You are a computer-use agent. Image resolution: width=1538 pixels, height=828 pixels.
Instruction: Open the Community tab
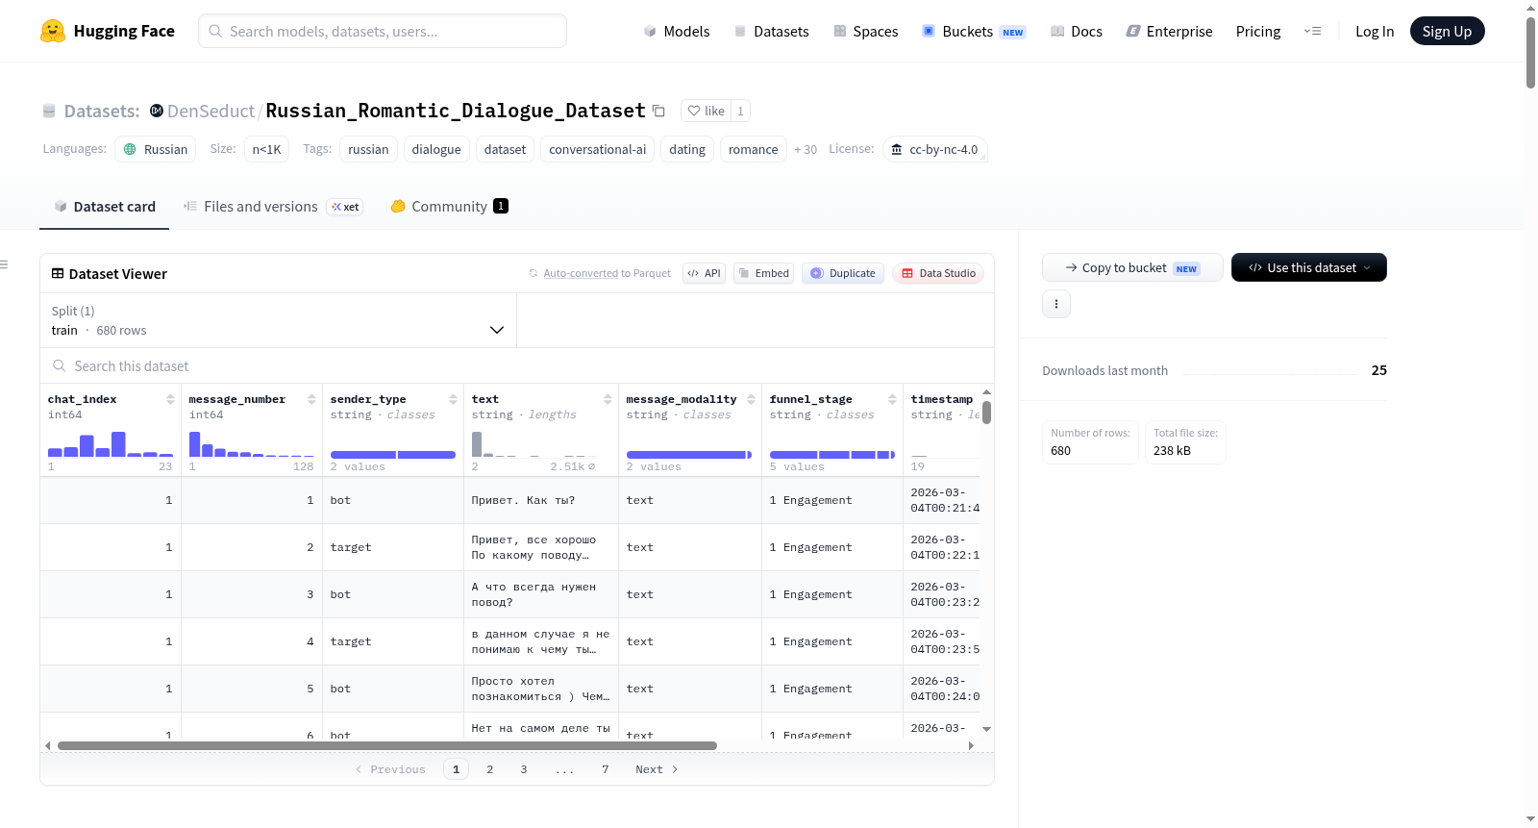449,206
